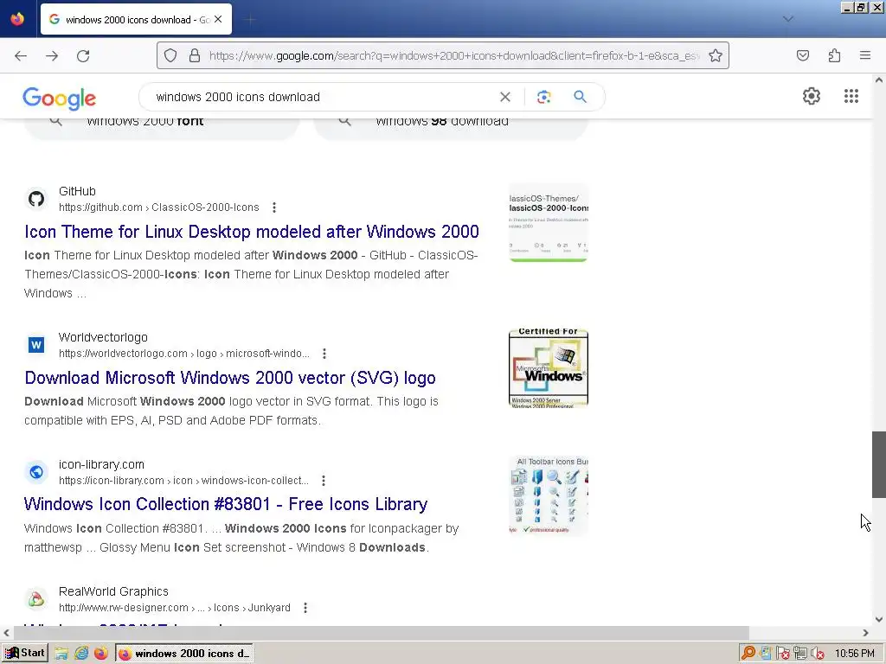Go back to the previous page
The width and height of the screenshot is (886, 664).
(21, 56)
